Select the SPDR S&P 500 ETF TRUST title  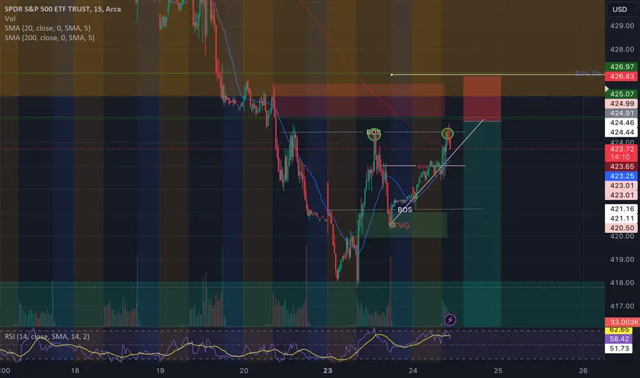coord(63,9)
